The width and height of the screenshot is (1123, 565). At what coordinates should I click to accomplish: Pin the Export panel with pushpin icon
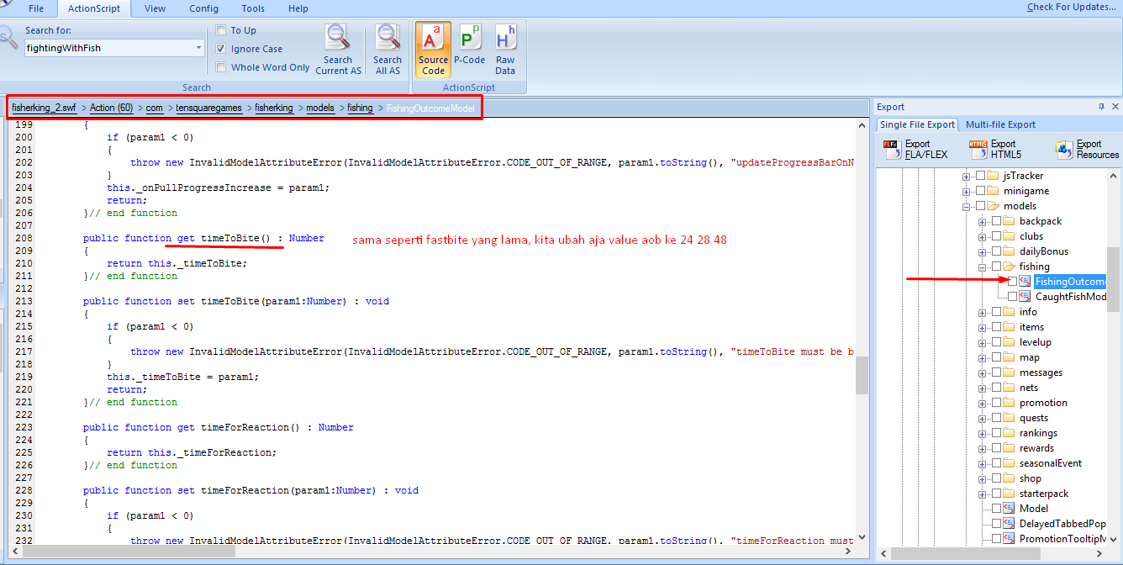pos(1101,107)
